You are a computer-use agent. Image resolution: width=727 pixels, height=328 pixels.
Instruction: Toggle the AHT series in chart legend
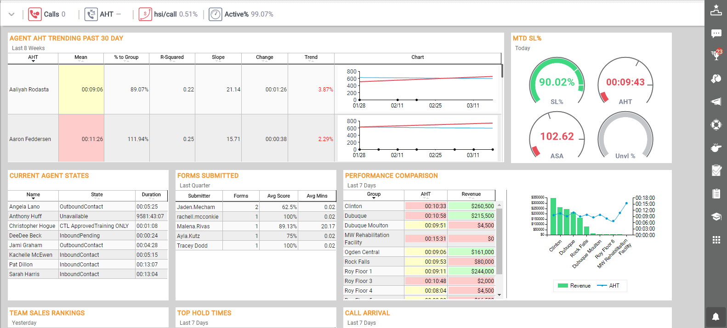click(x=608, y=286)
